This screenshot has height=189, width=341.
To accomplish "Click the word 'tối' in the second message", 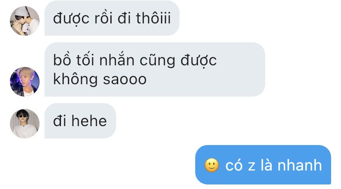I will (85, 60).
